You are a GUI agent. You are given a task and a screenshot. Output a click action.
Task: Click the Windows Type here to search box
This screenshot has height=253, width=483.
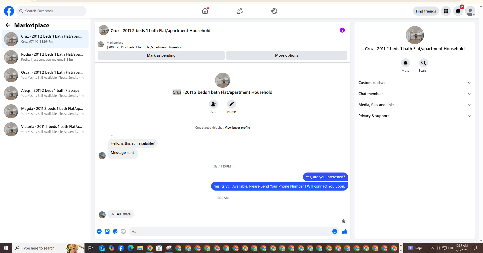[48, 248]
